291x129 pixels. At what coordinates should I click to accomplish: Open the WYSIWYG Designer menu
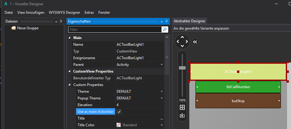pyautogui.click(x=64, y=13)
